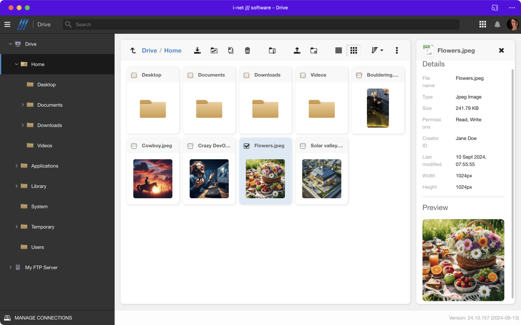Select the Documents folder checkbox in the grid
Image resolution: width=521 pixels, height=325 pixels.
190,75
